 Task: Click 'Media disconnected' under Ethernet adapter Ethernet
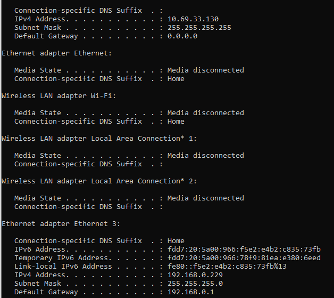click(205, 70)
